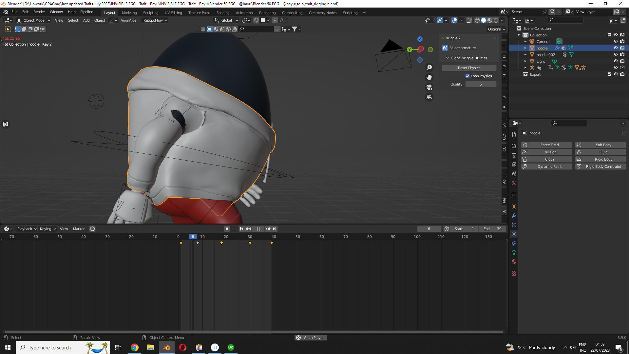This screenshot has height=354, width=629.
Task: Switch perspective/orthographic grid icon
Action: pos(429,97)
